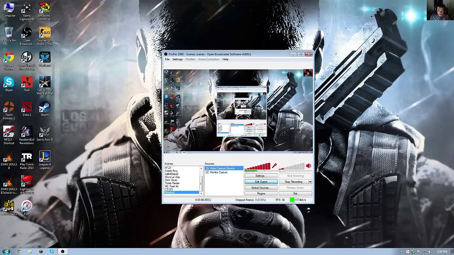Select Play Tomb Raider 2013 icon
Screen dimensions: 454x255
coord(27,160)
